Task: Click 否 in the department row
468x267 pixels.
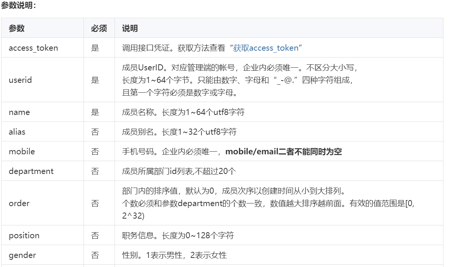Action: tap(95, 171)
